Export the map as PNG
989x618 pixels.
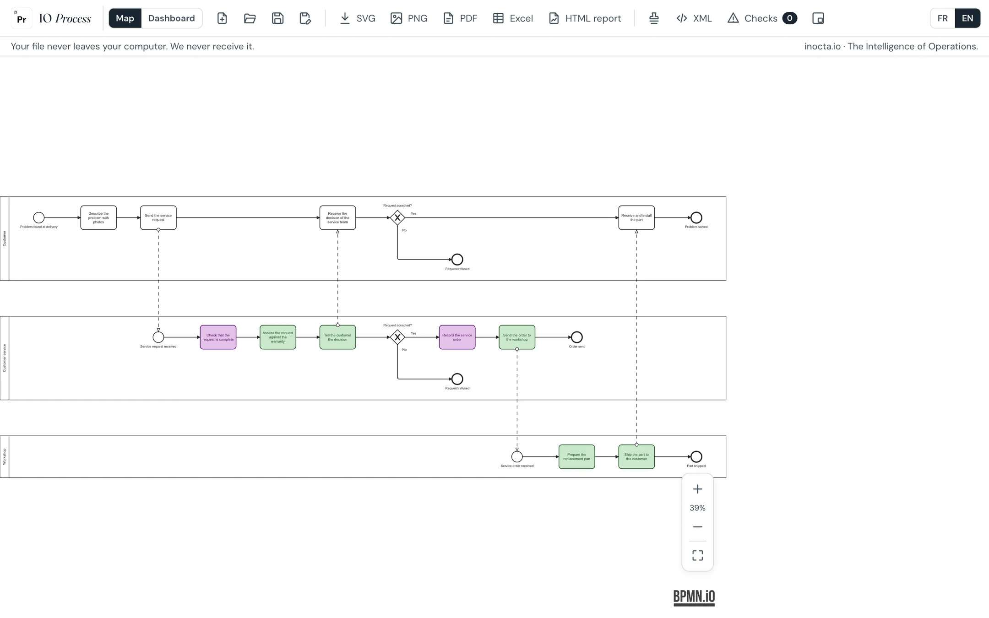pos(409,18)
